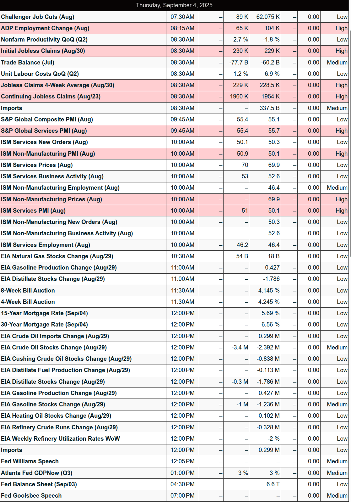Select the -0.838 M Cushing value

click(x=268, y=359)
